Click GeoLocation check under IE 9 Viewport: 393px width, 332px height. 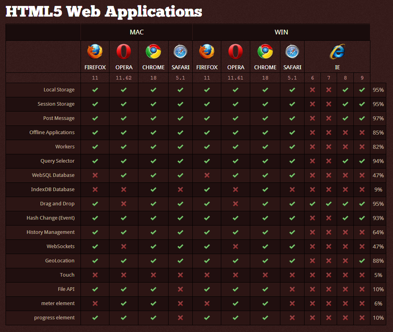pyautogui.click(x=362, y=261)
